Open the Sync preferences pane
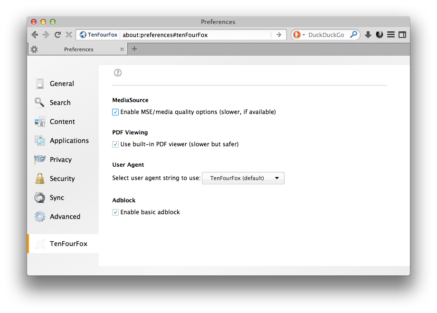The width and height of the screenshot is (437, 313). pyautogui.click(x=63, y=198)
